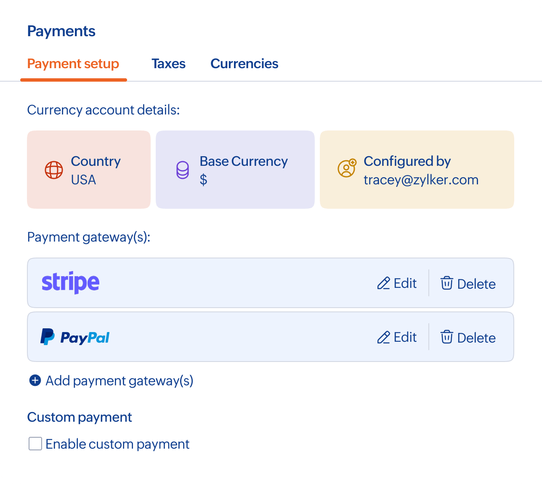Click the trash icon to delete Stripe

click(447, 283)
